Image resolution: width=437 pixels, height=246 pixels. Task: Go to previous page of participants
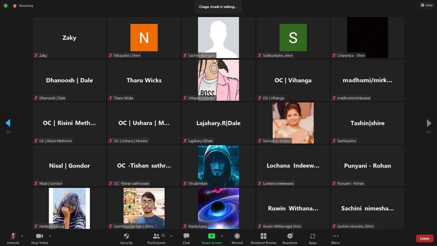pos(8,123)
